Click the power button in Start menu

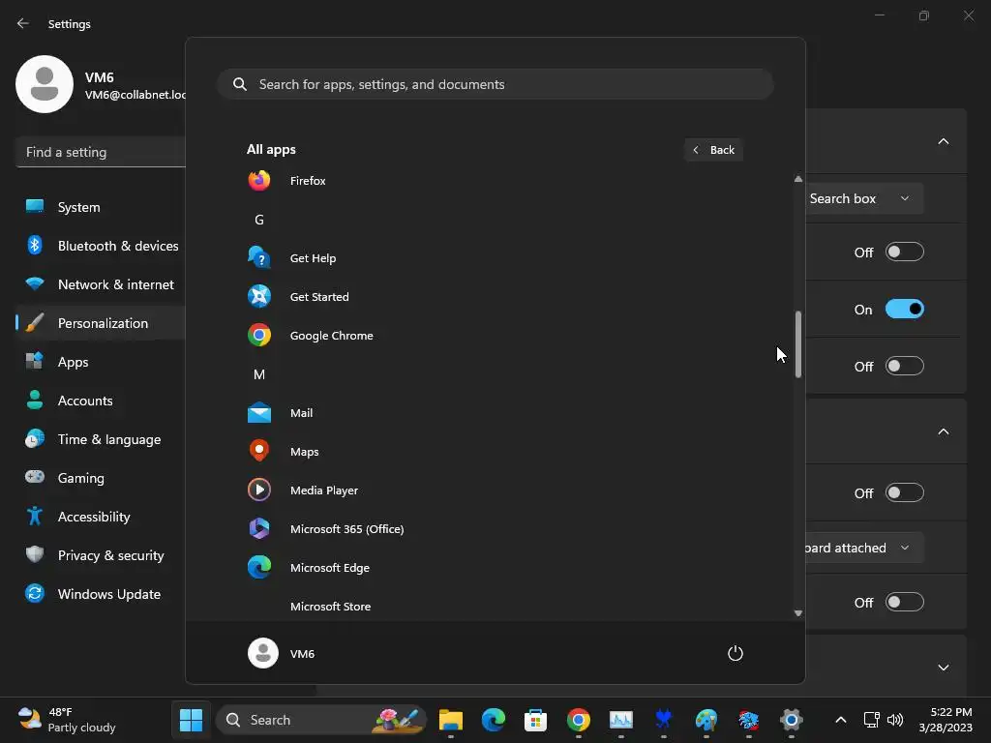[x=736, y=653]
